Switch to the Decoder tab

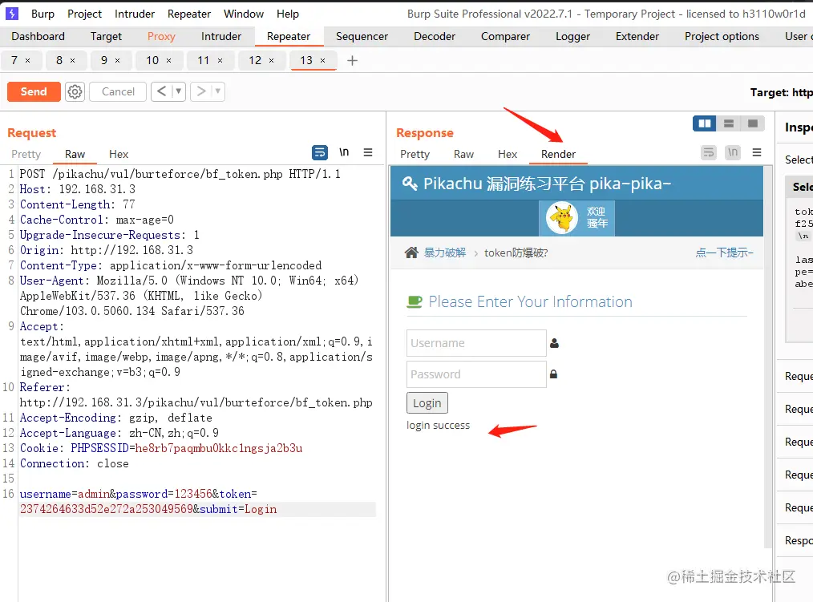coord(435,36)
